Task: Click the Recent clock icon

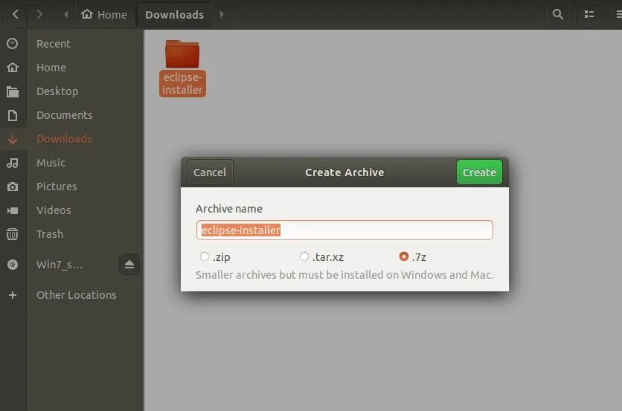Action: point(13,44)
